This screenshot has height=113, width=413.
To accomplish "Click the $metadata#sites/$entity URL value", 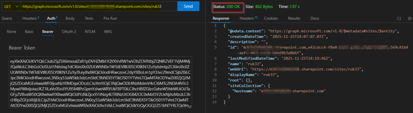I will tap(333, 31).
